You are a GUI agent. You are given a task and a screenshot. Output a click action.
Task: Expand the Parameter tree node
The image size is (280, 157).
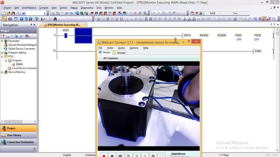[2, 41]
